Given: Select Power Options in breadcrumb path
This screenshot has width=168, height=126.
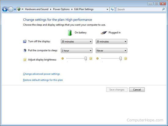Looking at the screenshot, I should click(x=61, y=9).
